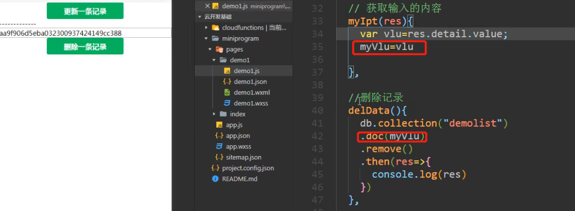Click var vlu=res.detail.value; on line 34
This screenshot has width=575, height=211.
(x=434, y=34)
